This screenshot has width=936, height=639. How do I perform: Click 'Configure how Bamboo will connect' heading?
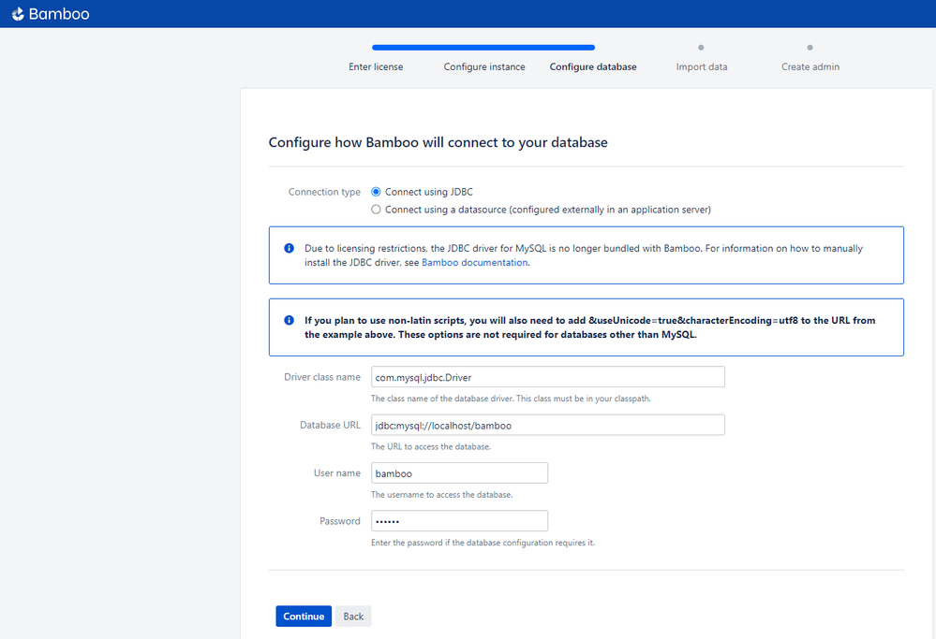pos(438,142)
